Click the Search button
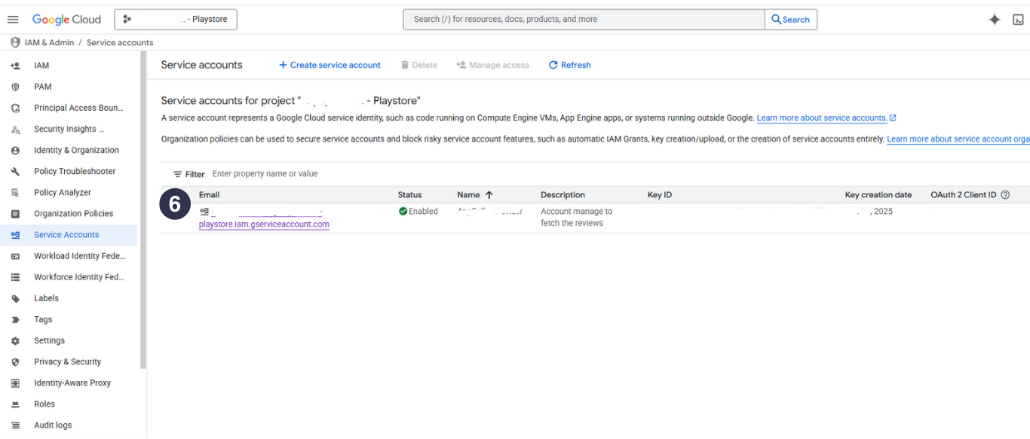 pyautogui.click(x=790, y=20)
